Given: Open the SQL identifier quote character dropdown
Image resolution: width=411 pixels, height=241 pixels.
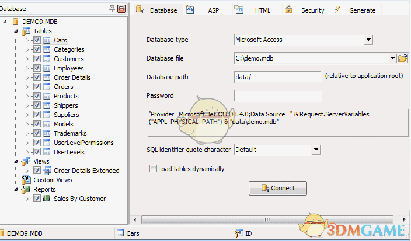Looking at the screenshot, I should pyautogui.click(x=316, y=150).
